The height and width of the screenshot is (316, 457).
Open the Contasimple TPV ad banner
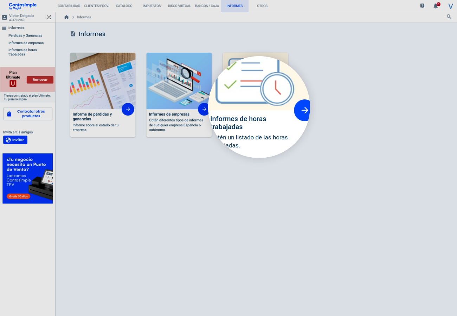point(28,178)
